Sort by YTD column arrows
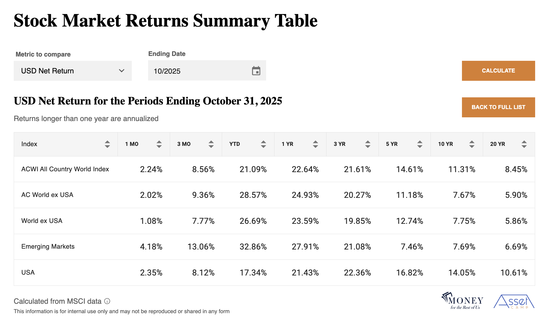Screen dimensions: 554x334 (263, 144)
